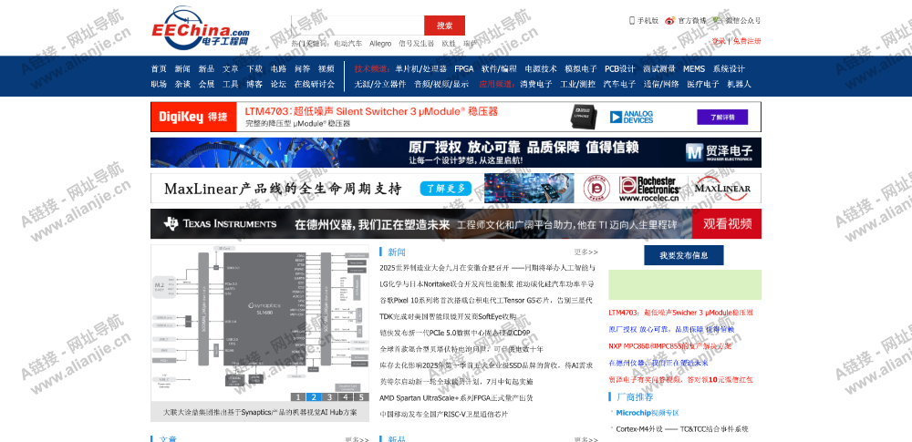Open 在线研讨会 online seminars
Image resolution: width=912 pixels, height=442 pixels.
314,84
